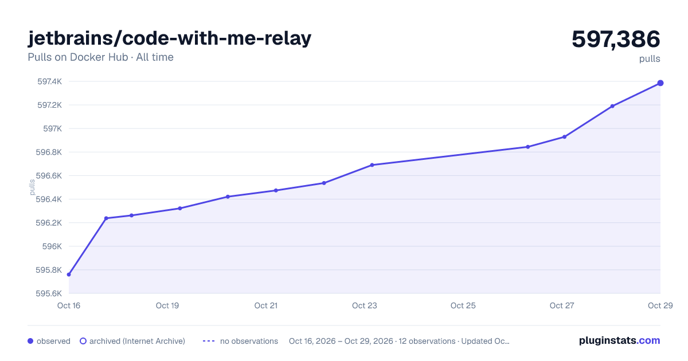Click the 'Pulls on Docker Hub · All time' subtitle
The height and width of the screenshot is (361, 688).
point(100,57)
